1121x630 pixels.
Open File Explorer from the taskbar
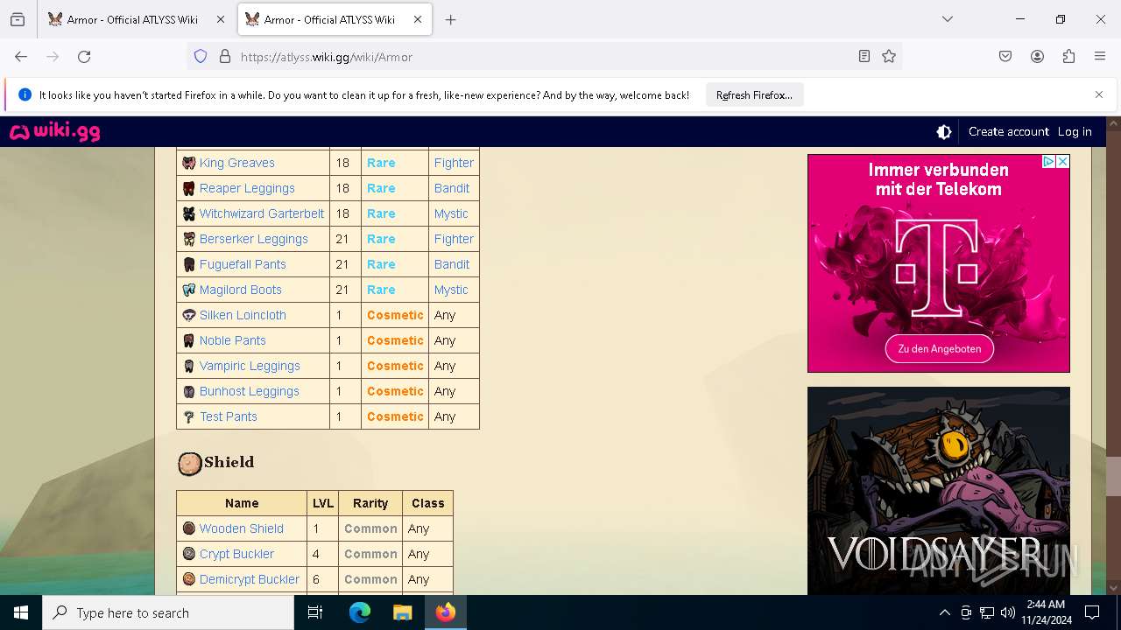point(402,612)
